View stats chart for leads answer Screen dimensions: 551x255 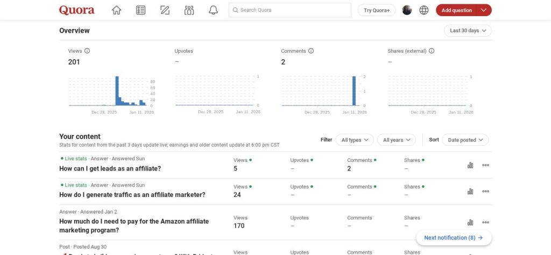pos(470,165)
